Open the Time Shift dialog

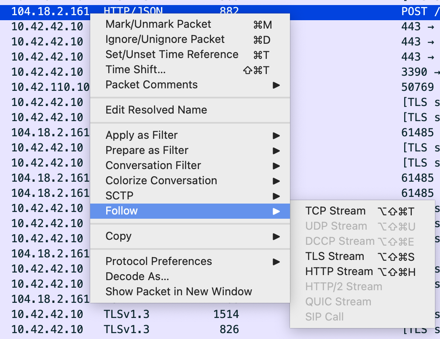[x=135, y=70]
